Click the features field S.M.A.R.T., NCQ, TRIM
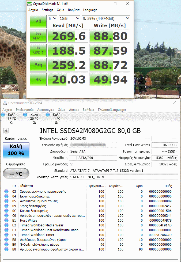Viewport: 181px width, 262px height. (124, 177)
